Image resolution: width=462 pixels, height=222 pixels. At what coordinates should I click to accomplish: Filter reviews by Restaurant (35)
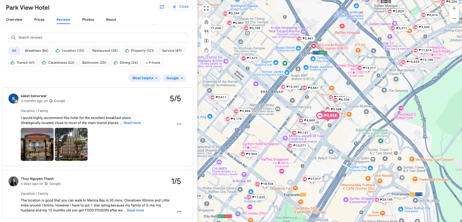[x=105, y=51]
